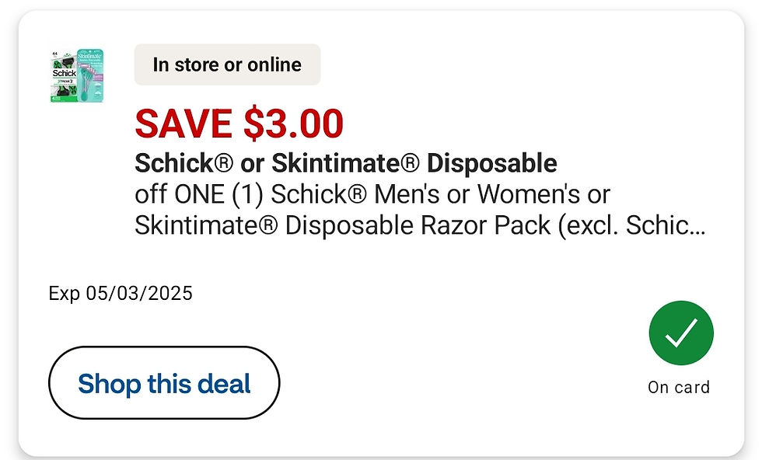Screen dimensions: 762x460
Task: Open the Schick or Skintimate Disposable title
Action: click(345, 163)
